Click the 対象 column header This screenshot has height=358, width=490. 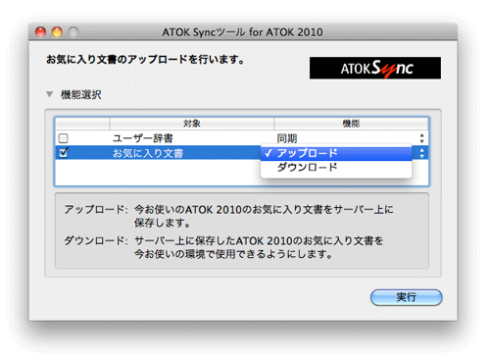pos(192,124)
